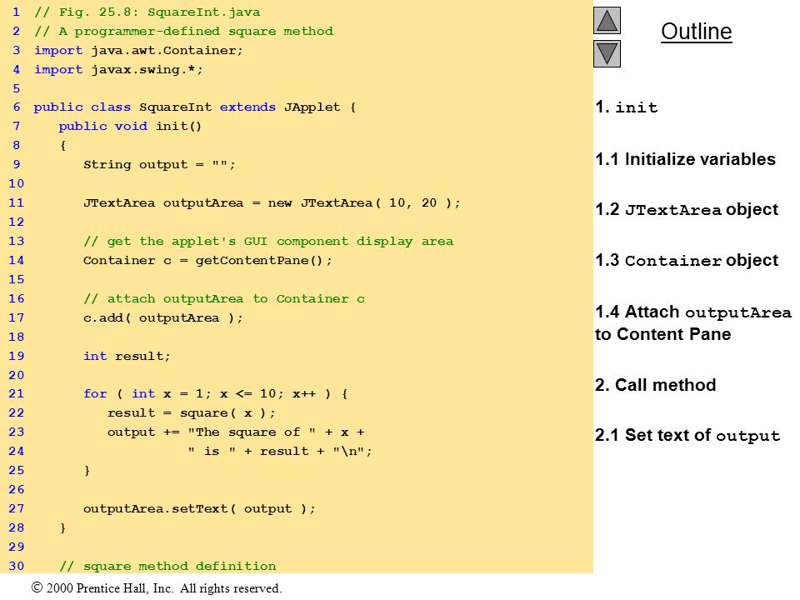Click the import javax.swing.* line
Viewport: 800px width, 600px height.
coord(118,69)
